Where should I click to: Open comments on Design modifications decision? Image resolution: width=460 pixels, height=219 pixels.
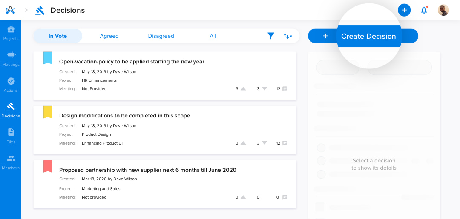(285, 143)
